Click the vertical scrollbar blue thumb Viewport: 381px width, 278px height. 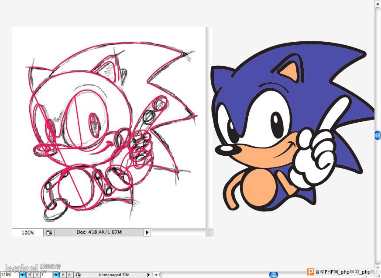coord(378,135)
